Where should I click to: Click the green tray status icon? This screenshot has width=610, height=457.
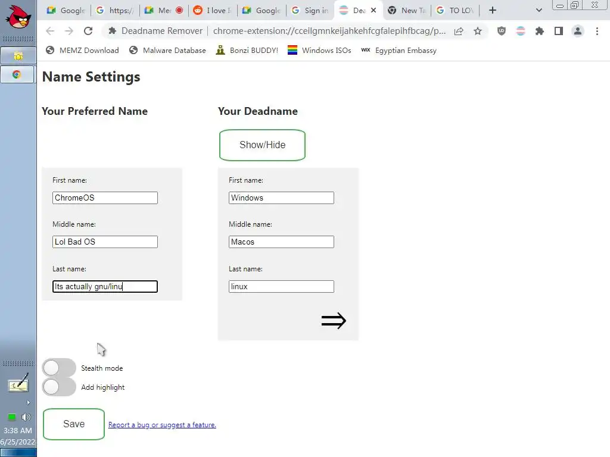click(x=12, y=417)
